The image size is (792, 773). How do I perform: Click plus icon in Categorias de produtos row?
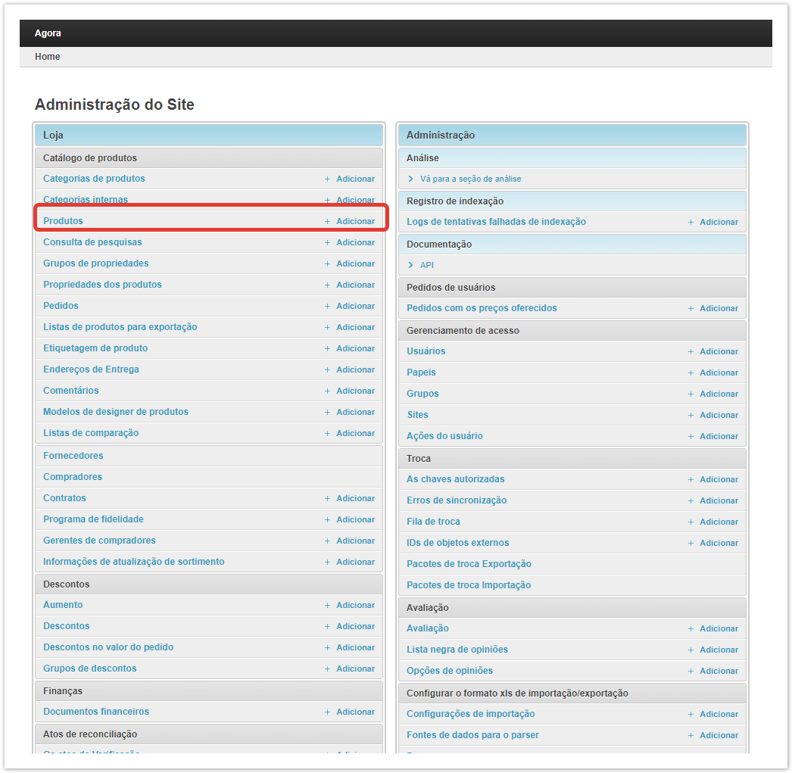[327, 179]
